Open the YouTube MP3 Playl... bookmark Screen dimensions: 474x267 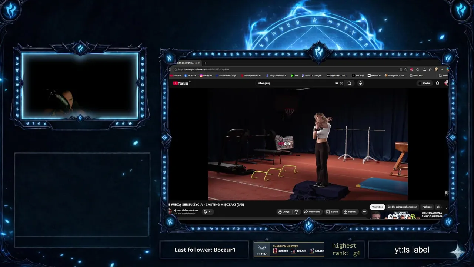coord(226,75)
